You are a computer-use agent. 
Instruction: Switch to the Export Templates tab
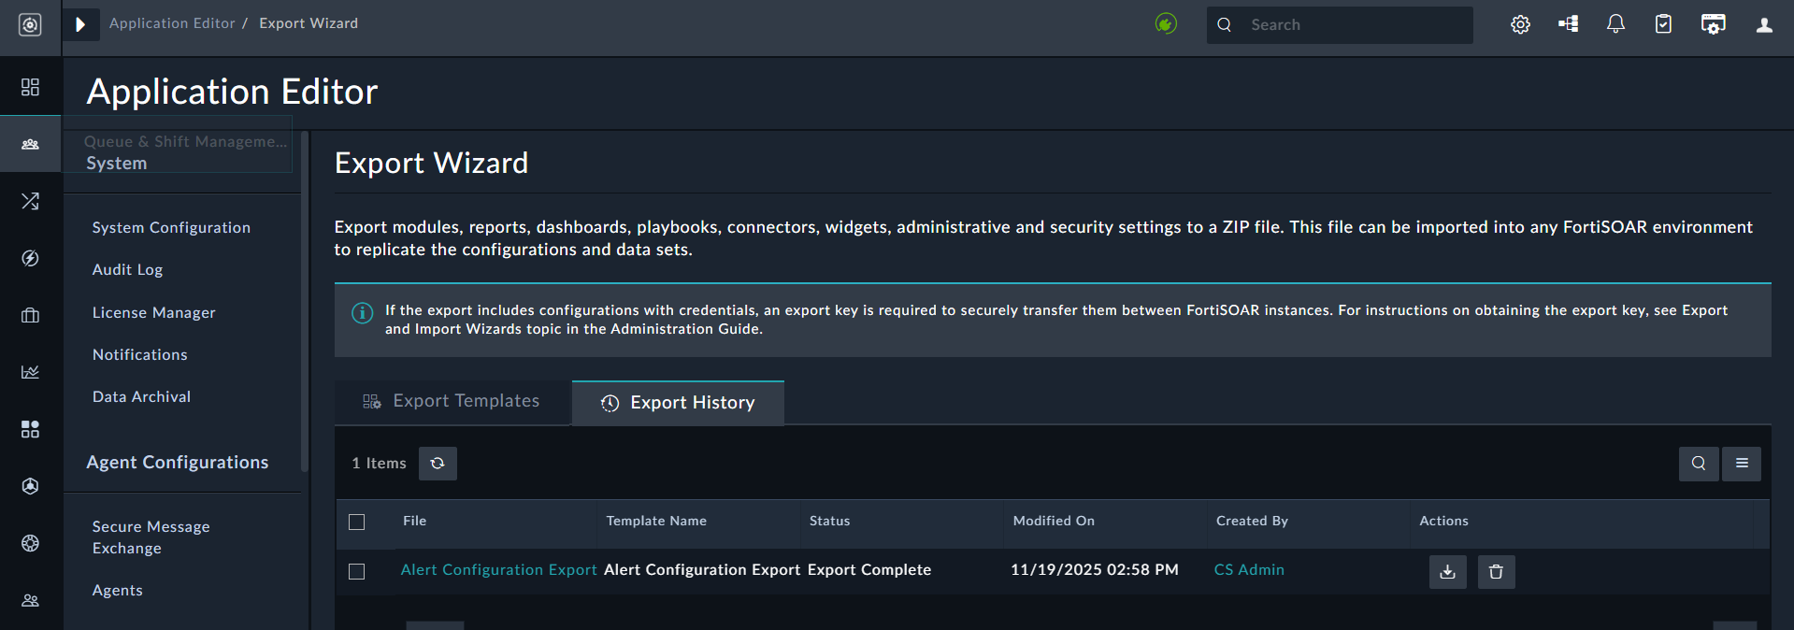[x=452, y=402]
